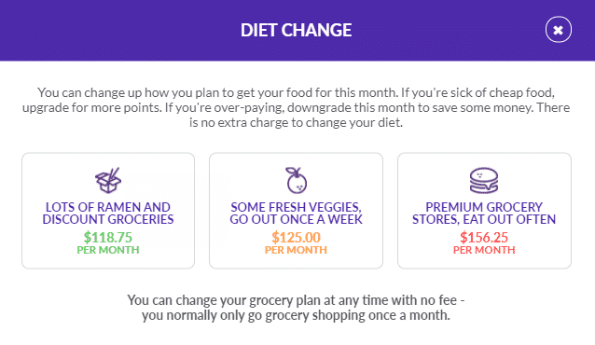This screenshot has height=345, width=595.
Task: Click the DIET CHANGE header title
Action: (296, 30)
